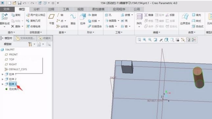Click the Hole (孔) tool
212x119 pixels.
click(108, 15)
